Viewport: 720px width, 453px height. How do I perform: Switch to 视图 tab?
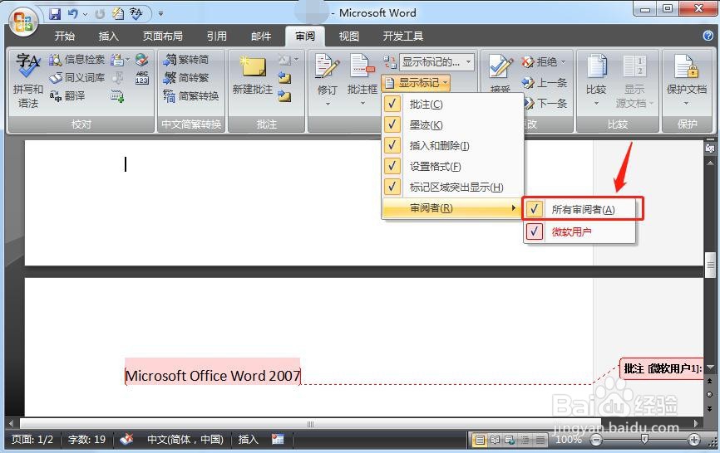tap(348, 37)
